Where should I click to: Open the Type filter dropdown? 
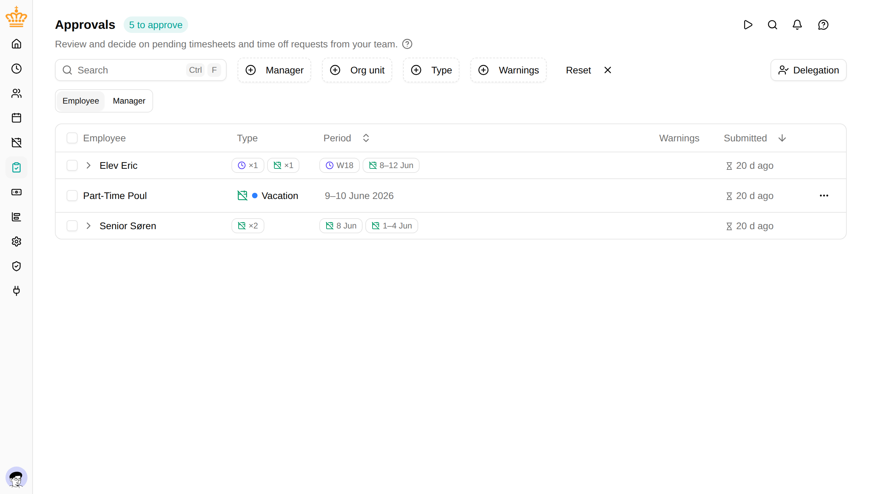pyautogui.click(x=431, y=70)
